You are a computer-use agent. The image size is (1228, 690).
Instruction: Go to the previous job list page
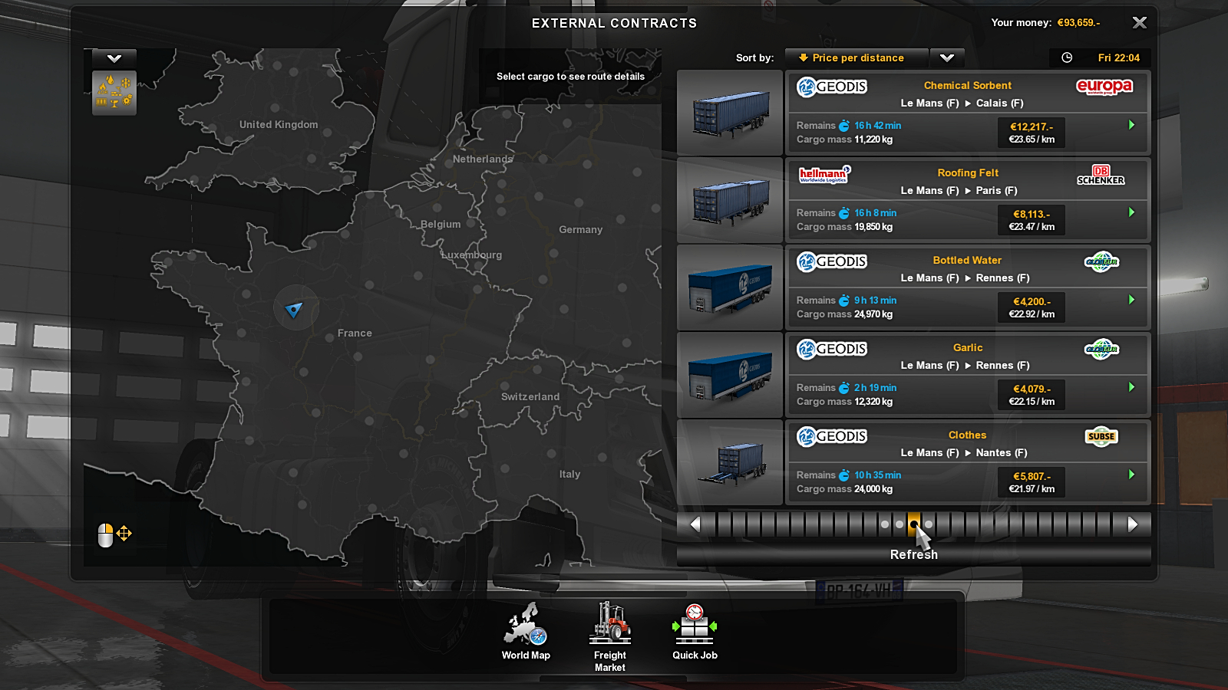tap(695, 524)
